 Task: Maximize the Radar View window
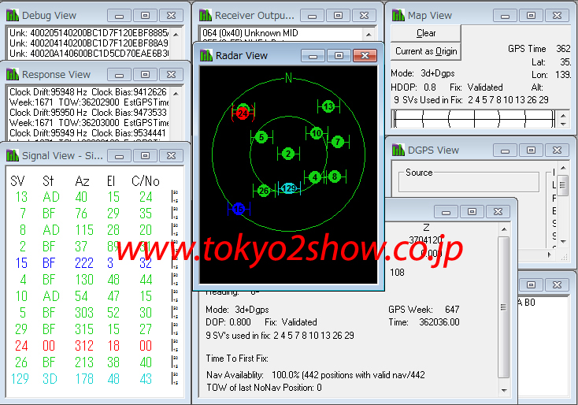339,55
